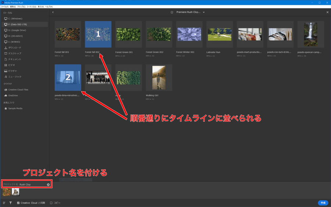
Task: Open the ダウンロード folder
Action: (x=15, y=48)
